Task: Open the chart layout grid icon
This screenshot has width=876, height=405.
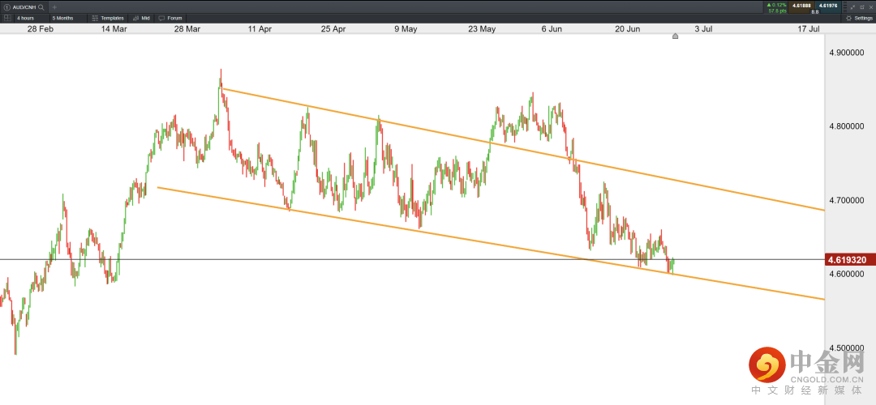Action: coord(6,18)
